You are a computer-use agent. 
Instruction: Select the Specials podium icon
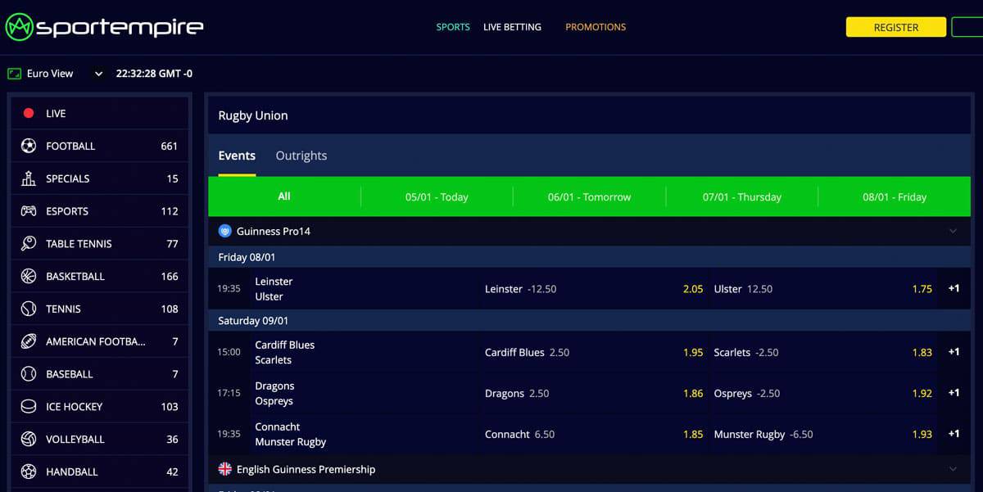(x=29, y=178)
